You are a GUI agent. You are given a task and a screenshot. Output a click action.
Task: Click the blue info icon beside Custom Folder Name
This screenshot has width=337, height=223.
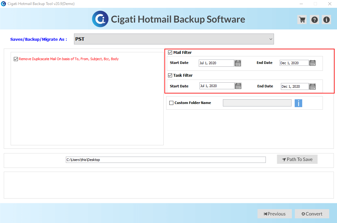298,103
